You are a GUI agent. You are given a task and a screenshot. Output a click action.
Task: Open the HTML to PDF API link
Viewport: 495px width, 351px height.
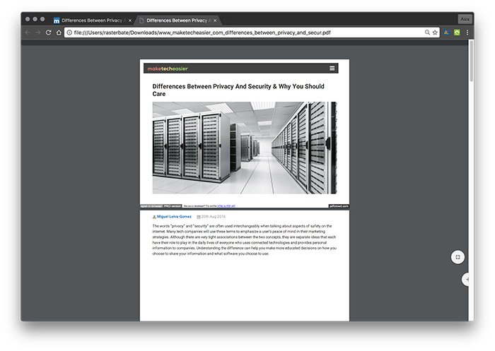(x=226, y=206)
